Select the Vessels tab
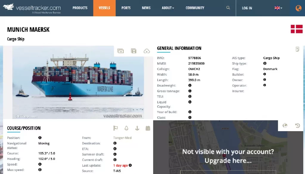This screenshot has width=305, height=174. click(104, 8)
